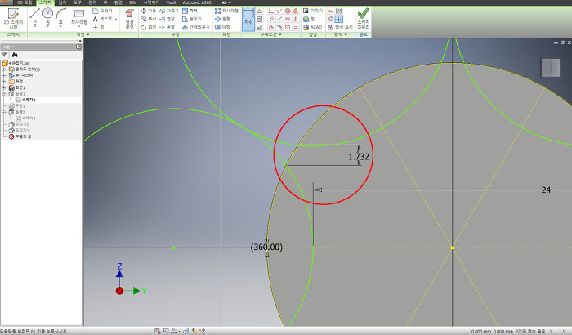Switch to the 스케치 ribbon tab
Viewport: 572px width, 335px height.
tap(45, 2)
